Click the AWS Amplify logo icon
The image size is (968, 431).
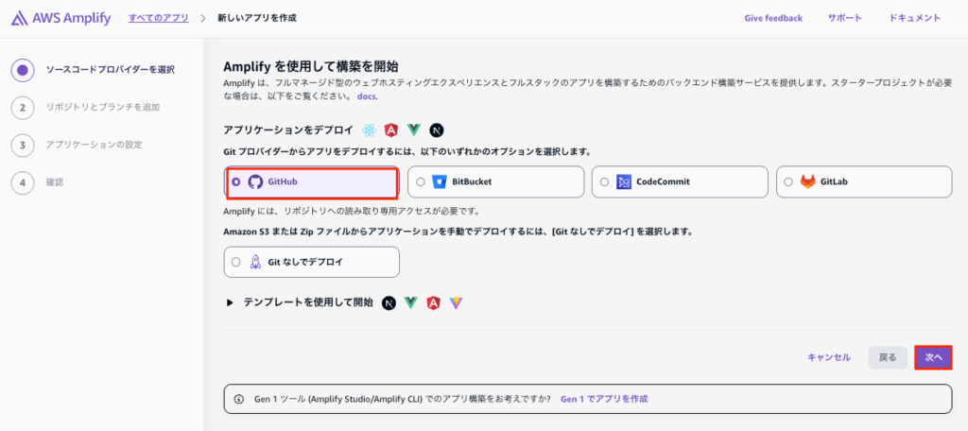click(x=19, y=19)
